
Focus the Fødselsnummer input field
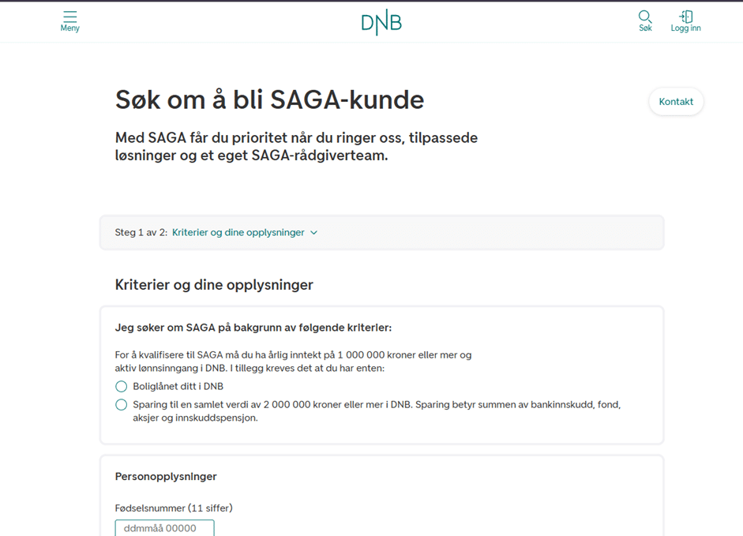tap(164, 528)
